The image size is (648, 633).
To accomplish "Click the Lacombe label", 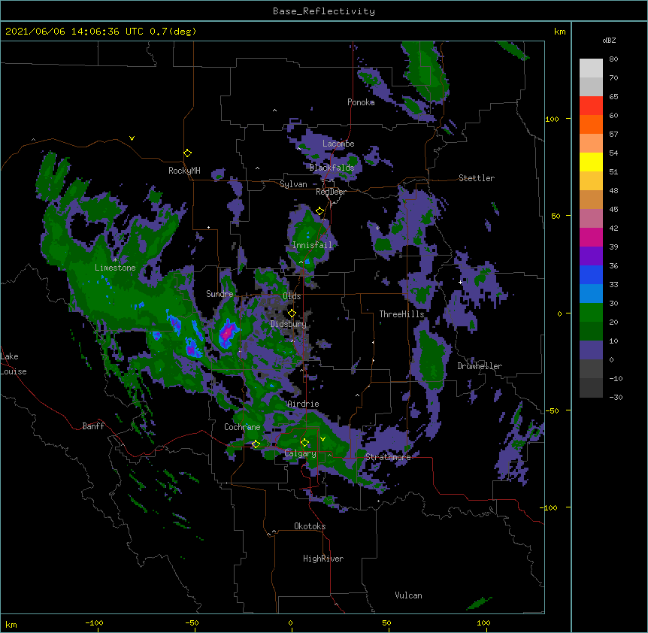I will 338,144.
